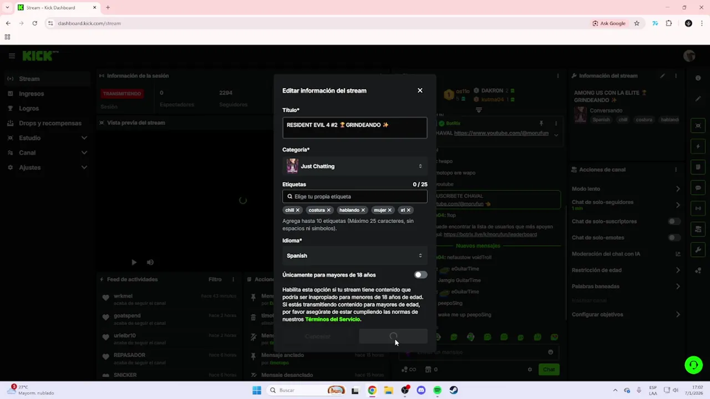
Task: Click the Windows Start button
Action: 256,390
